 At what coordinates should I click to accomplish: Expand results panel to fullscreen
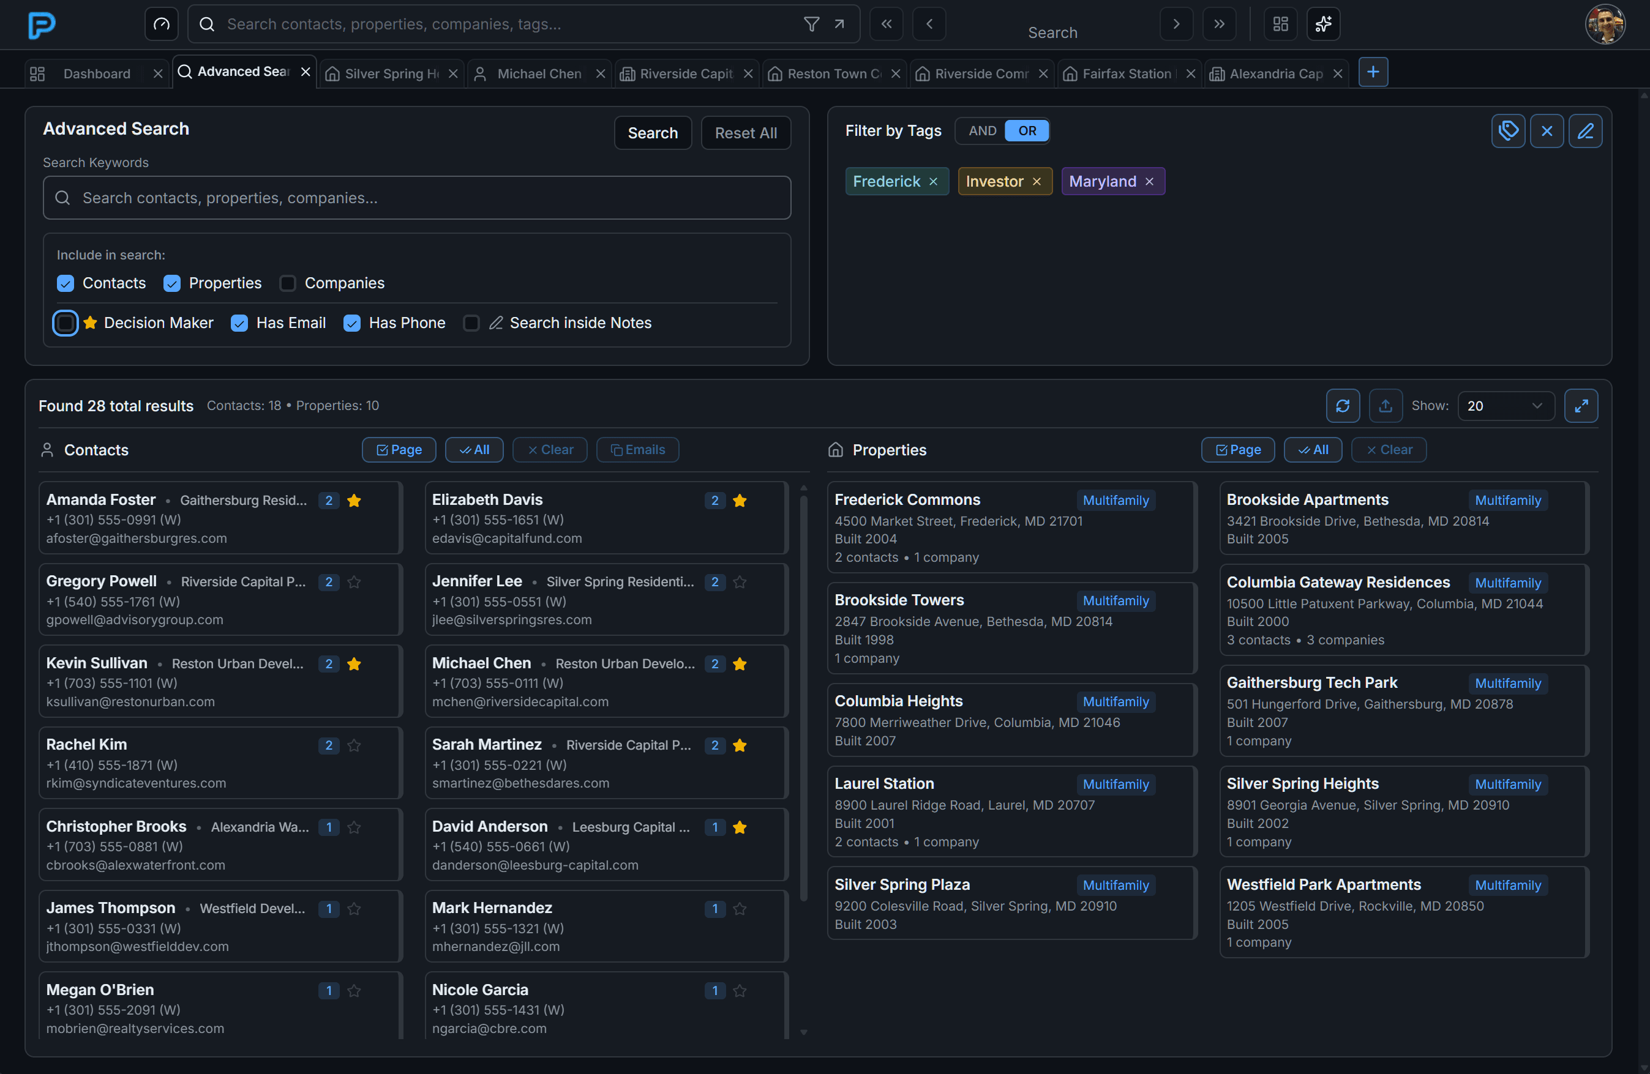[1581, 406]
